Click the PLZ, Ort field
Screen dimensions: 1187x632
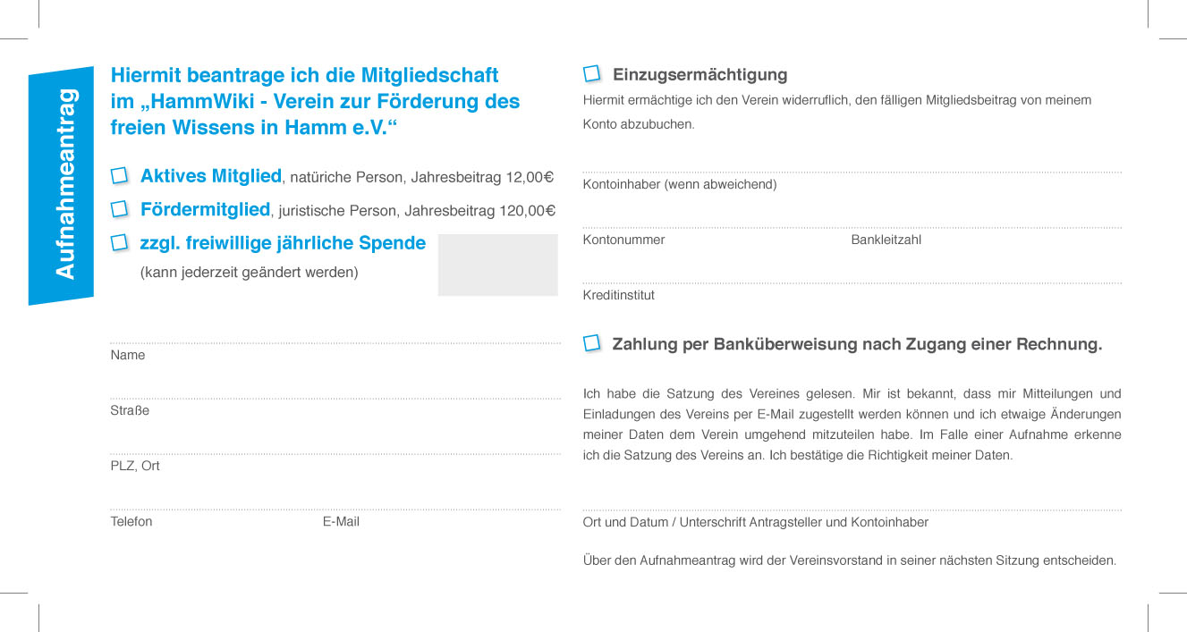point(335,442)
